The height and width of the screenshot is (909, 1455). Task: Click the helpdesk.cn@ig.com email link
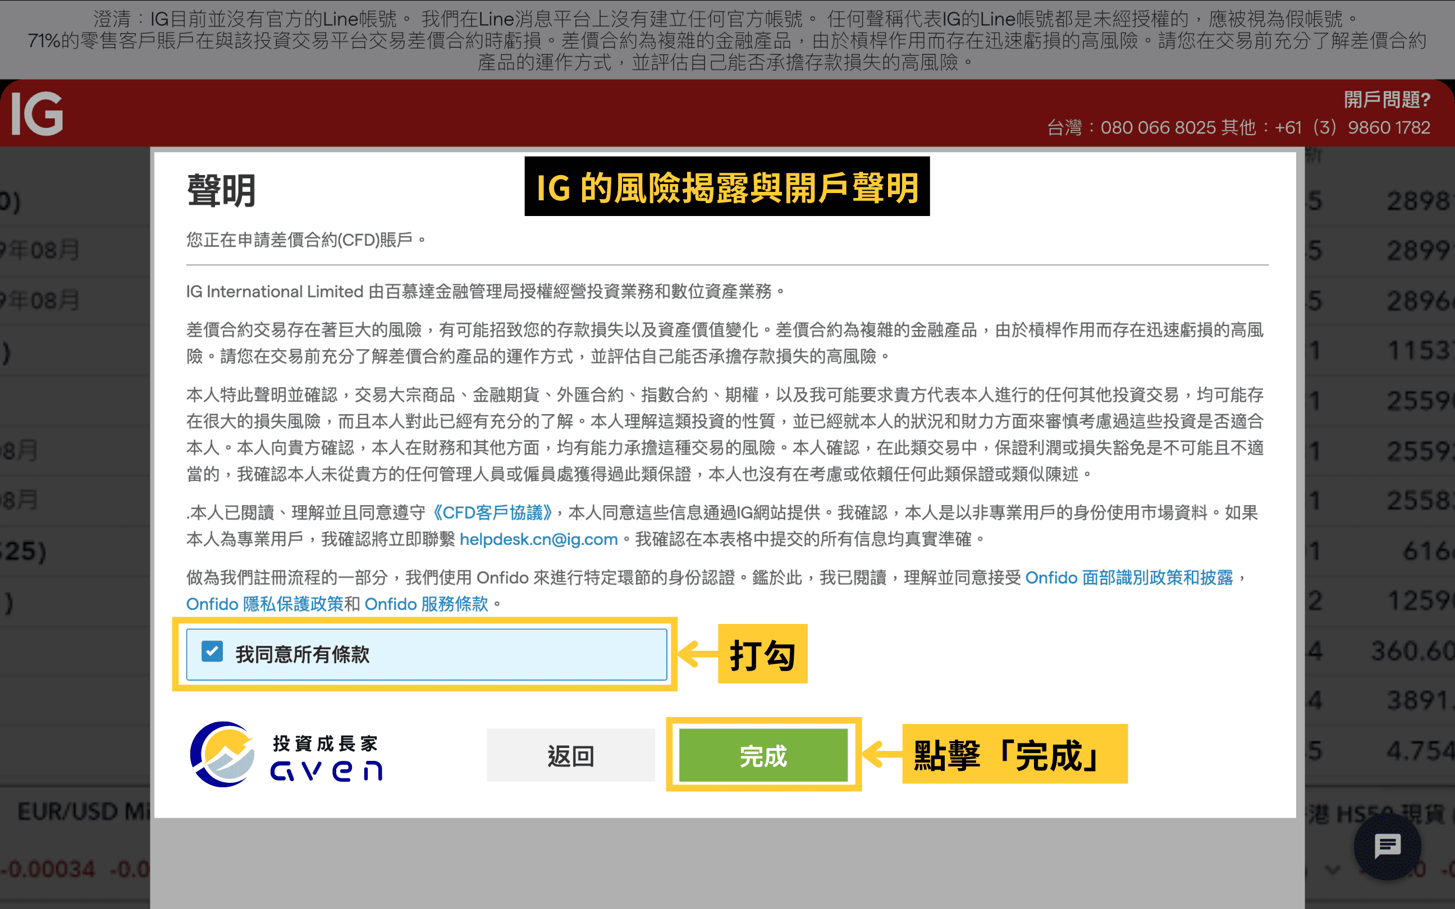click(539, 539)
